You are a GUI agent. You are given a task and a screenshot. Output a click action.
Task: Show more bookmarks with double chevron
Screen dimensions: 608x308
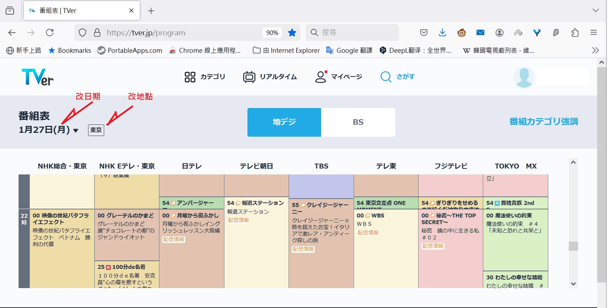click(595, 50)
